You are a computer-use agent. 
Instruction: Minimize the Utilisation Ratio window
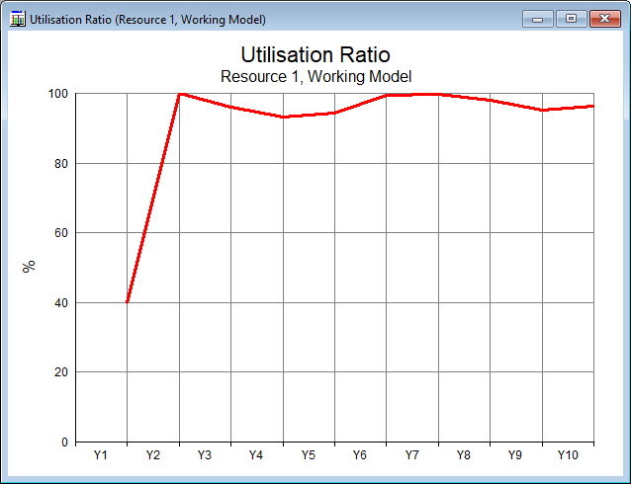coord(538,19)
